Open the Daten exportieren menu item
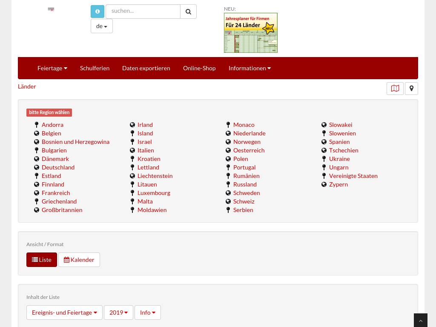Screen dimensions: 436x327 tap(146, 68)
